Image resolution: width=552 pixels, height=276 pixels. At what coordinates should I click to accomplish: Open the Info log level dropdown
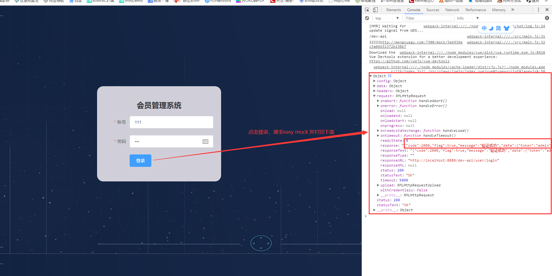pyautogui.click(x=468, y=18)
